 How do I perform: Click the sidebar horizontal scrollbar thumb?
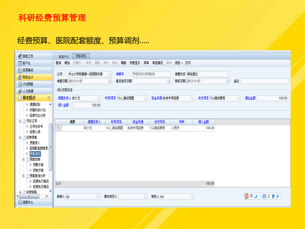28,196
